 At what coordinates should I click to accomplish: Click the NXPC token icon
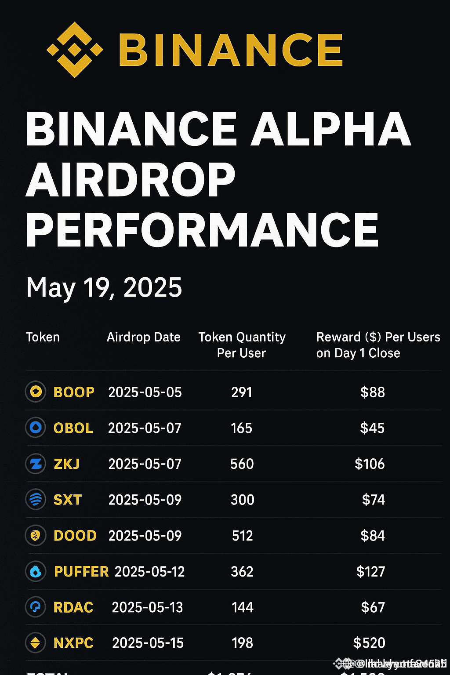point(36,643)
